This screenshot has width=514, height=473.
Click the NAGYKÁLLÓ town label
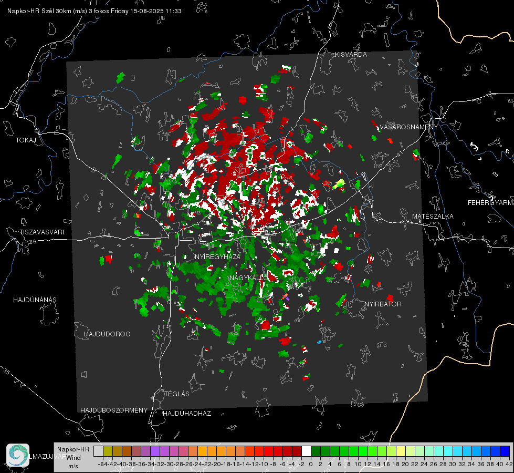click(x=248, y=278)
